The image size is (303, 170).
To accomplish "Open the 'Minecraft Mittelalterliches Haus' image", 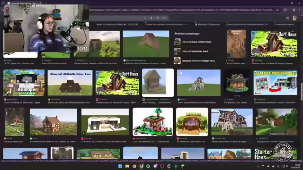I will (x=70, y=83).
